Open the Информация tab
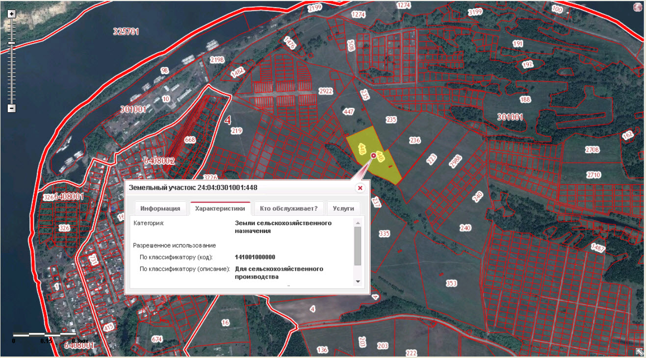The image size is (646, 358). (160, 208)
